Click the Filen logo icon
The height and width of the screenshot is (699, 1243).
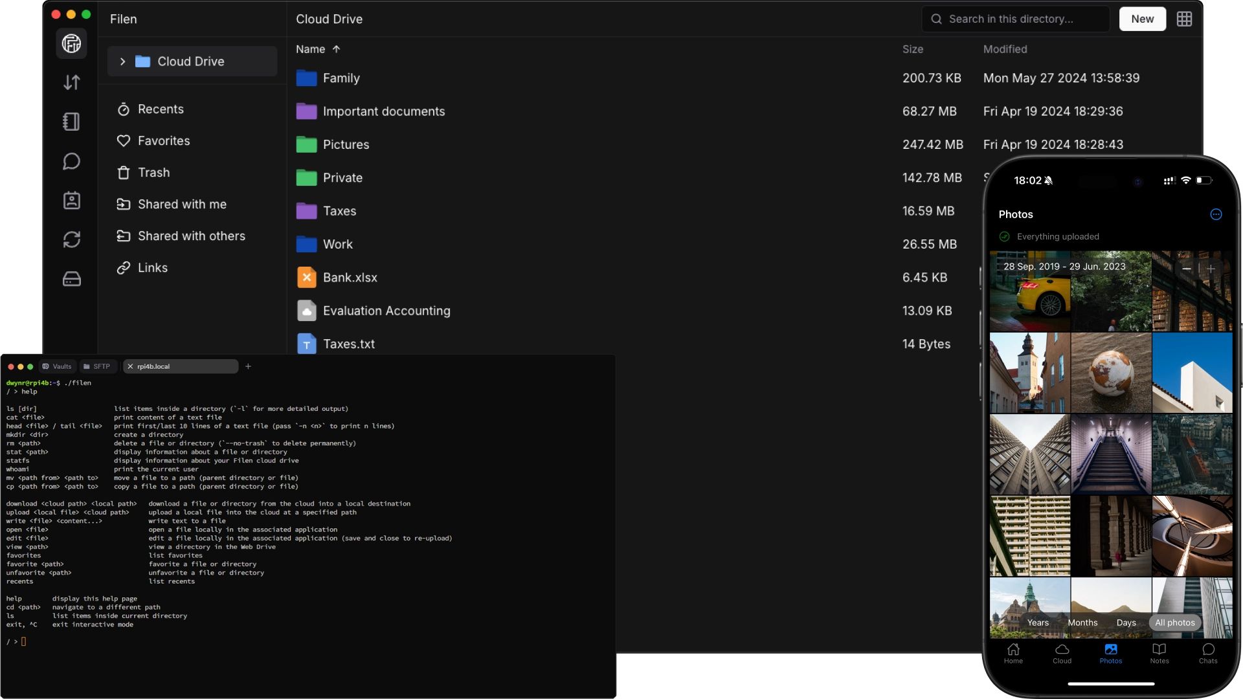coord(71,43)
